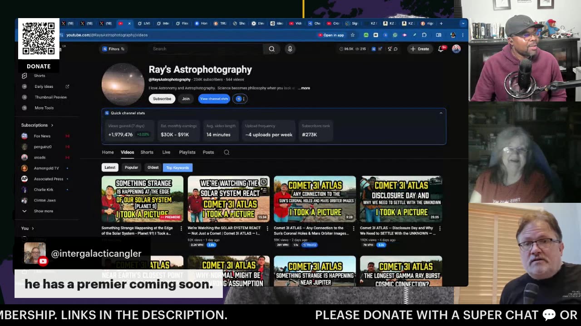
Task: Open browser tab list dropdown arrow
Action: click(x=463, y=23)
